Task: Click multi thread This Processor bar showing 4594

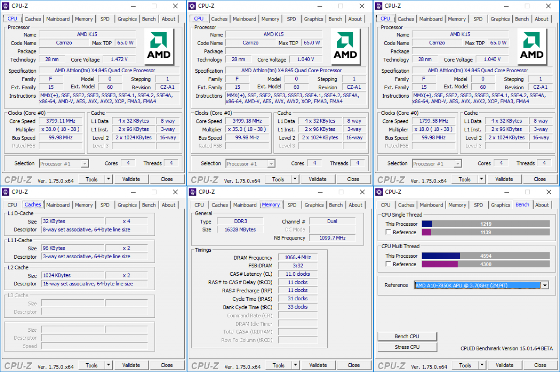Action: coord(486,256)
